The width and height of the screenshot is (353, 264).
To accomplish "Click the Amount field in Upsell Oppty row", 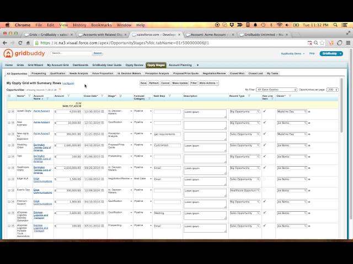I will [68, 112].
